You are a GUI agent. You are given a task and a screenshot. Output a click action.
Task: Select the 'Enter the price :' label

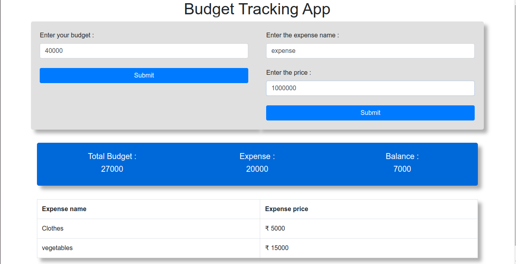288,72
